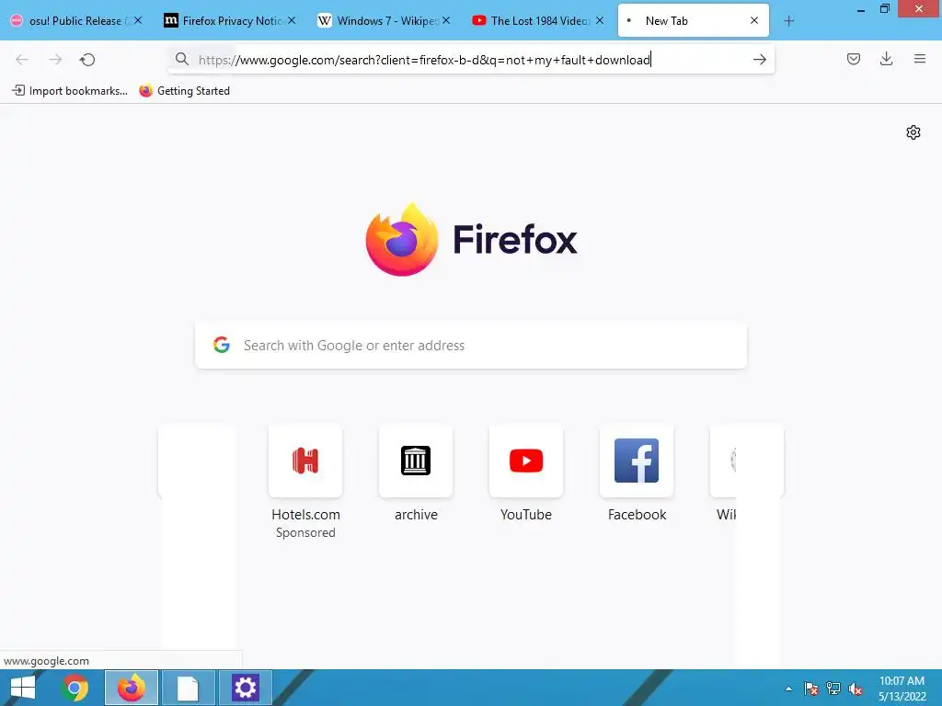Click the Hotels.com label text
Screen dimensions: 942x706
tap(305, 515)
